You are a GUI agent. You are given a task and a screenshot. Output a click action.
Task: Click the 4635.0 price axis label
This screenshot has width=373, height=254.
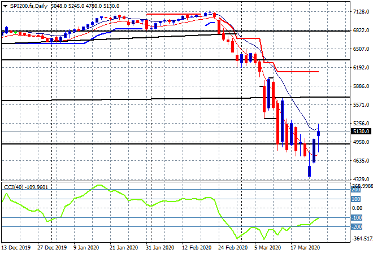(x=361, y=161)
